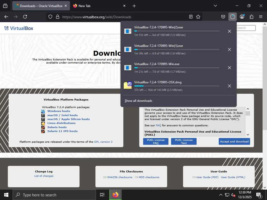Click the taskbar clock showing 12:30 PM
Image resolution: width=267 pixels, height=200 pixels.
(245, 195)
